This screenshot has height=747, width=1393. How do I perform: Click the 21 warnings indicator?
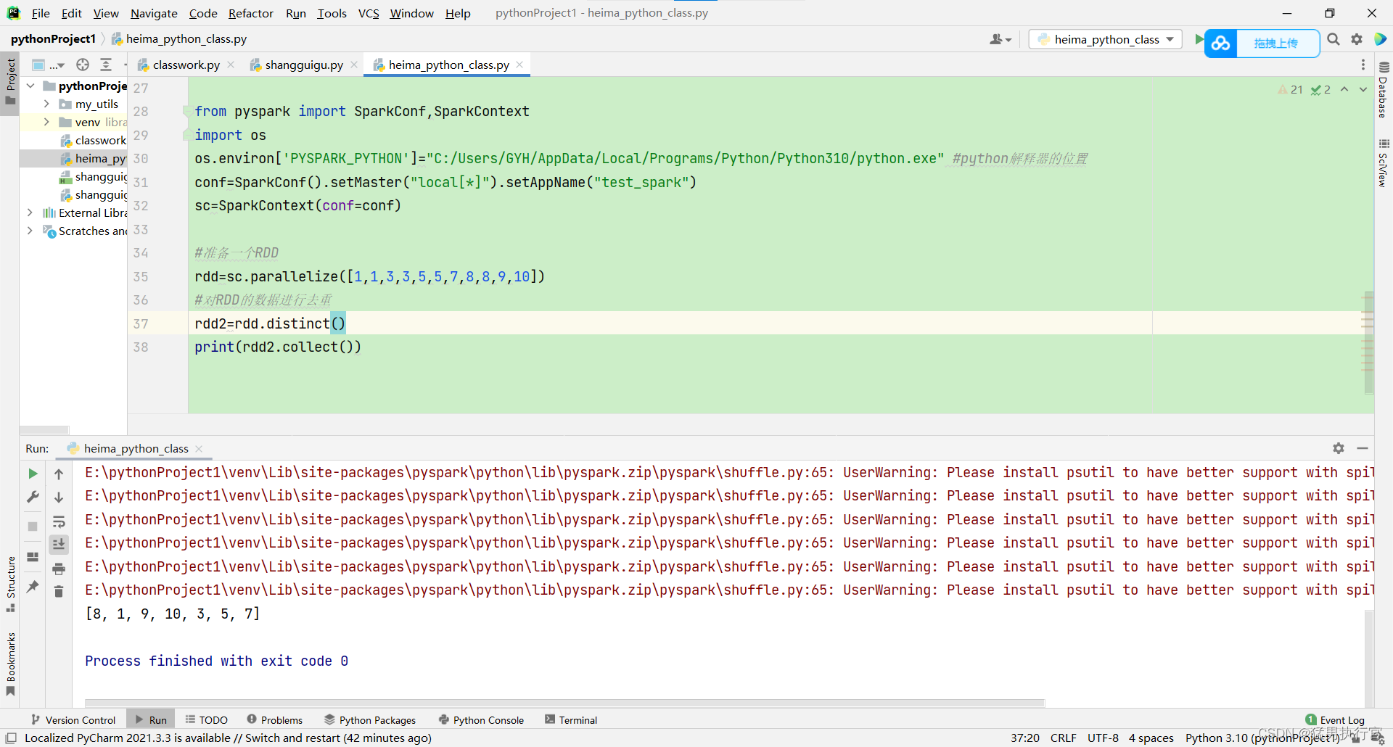(x=1291, y=89)
